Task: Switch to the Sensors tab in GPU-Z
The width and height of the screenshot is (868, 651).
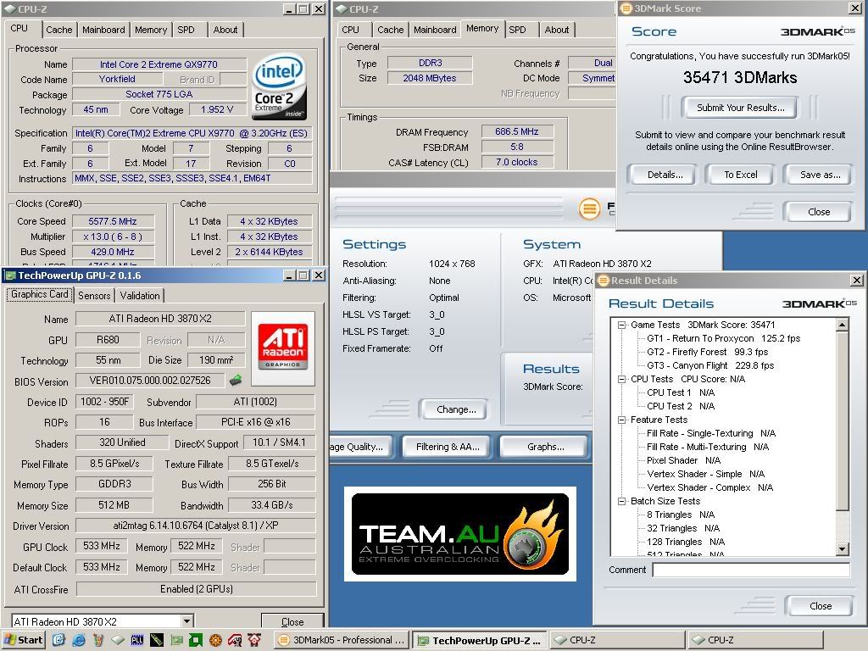Action: tap(94, 295)
